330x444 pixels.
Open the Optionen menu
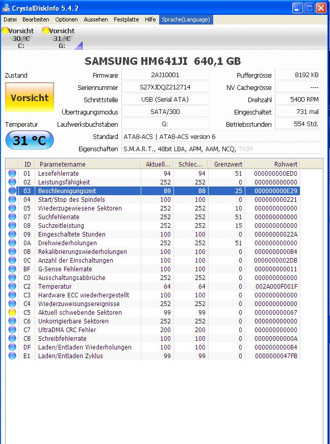click(x=66, y=19)
